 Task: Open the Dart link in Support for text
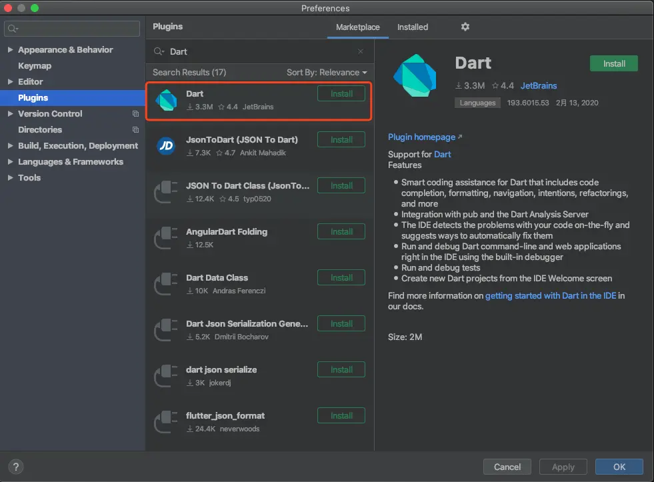click(x=442, y=154)
